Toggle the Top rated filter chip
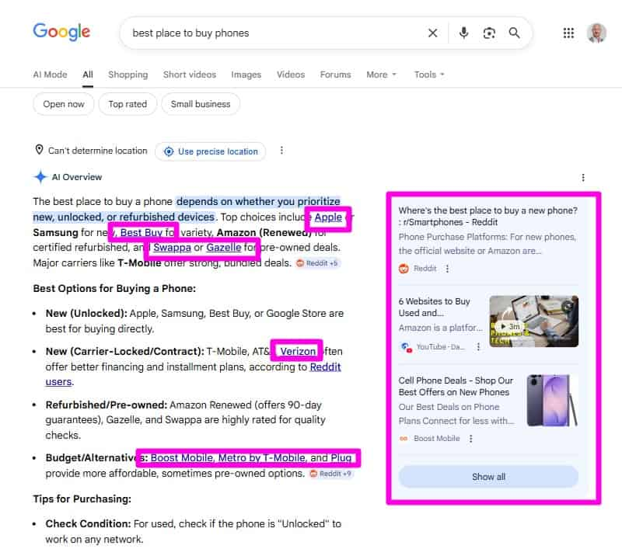The image size is (622, 549). (128, 104)
